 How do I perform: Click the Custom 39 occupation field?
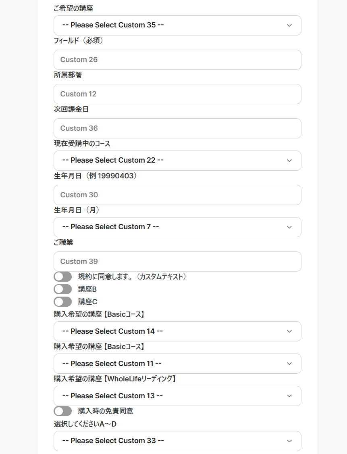click(x=177, y=262)
